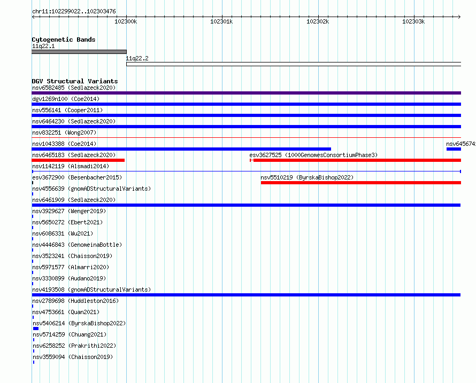Click the DGV Structural Variants track title

pos(75,81)
